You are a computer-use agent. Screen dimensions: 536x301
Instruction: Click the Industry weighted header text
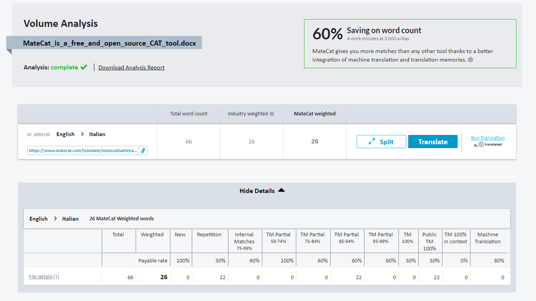[x=248, y=114]
